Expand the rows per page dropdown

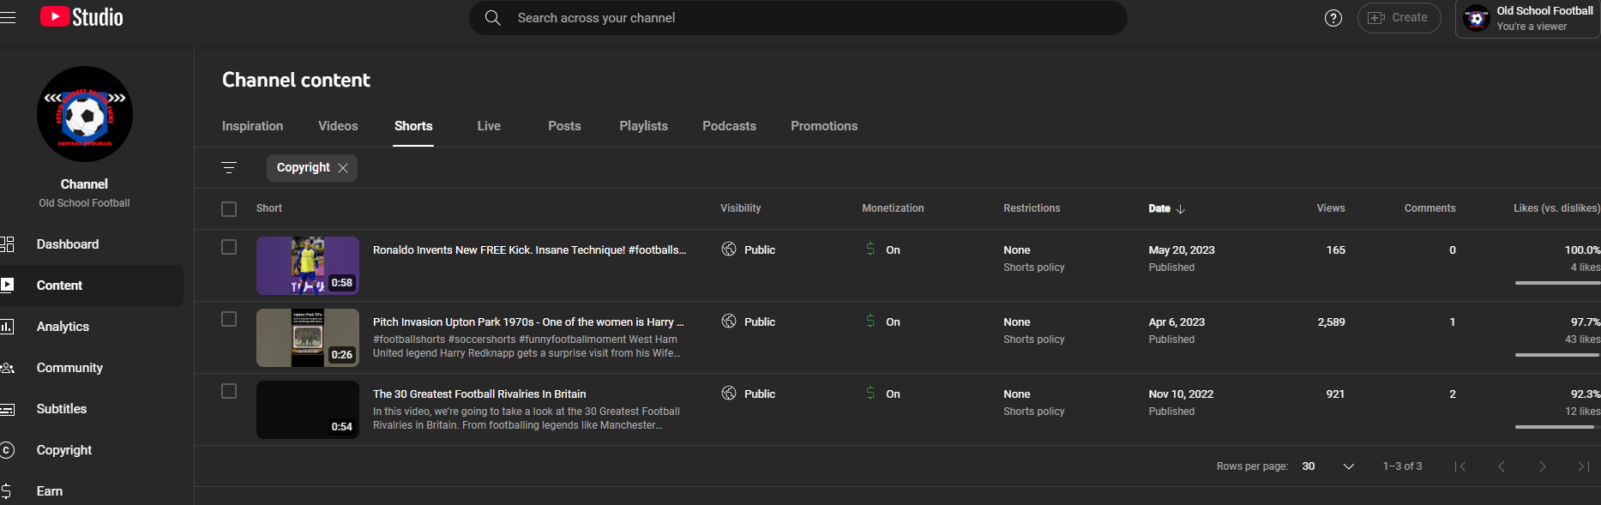pos(1328,466)
